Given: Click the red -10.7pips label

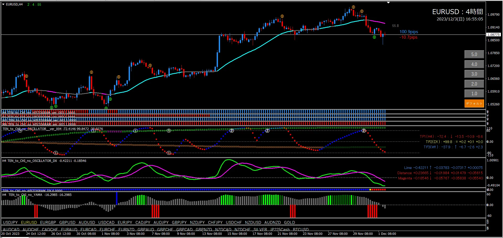Looking at the screenshot, I should [x=408, y=37].
